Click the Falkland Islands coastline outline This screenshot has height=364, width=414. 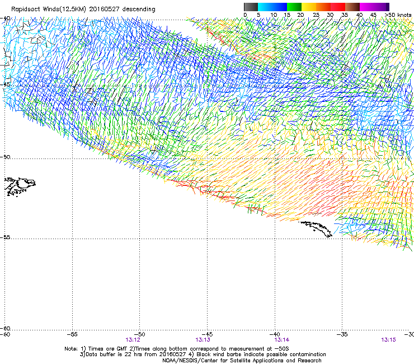pos(21,187)
